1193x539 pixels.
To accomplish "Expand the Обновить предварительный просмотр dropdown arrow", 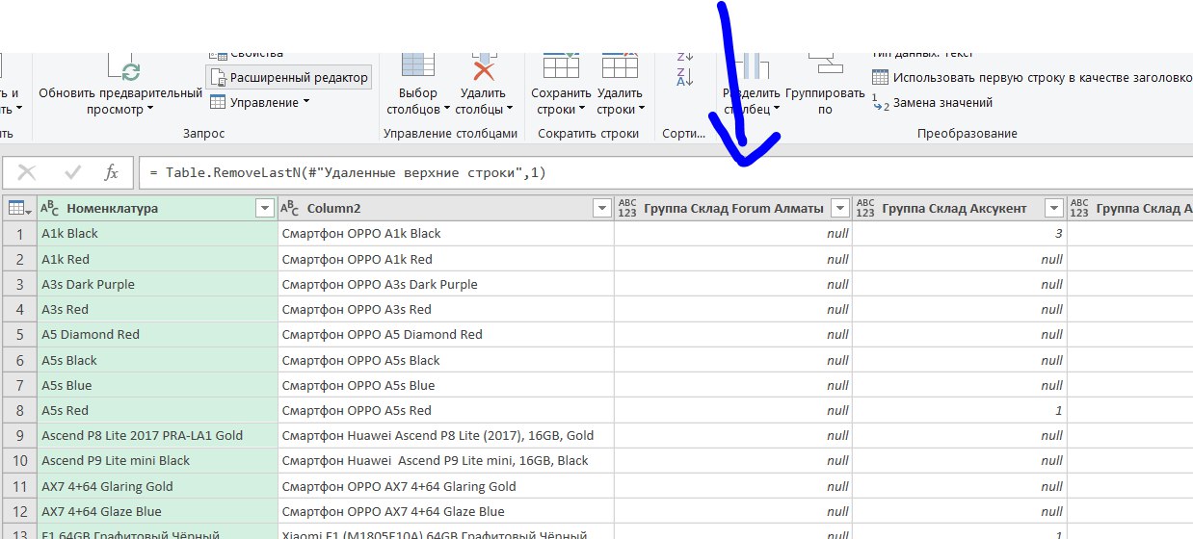I will [x=150, y=110].
